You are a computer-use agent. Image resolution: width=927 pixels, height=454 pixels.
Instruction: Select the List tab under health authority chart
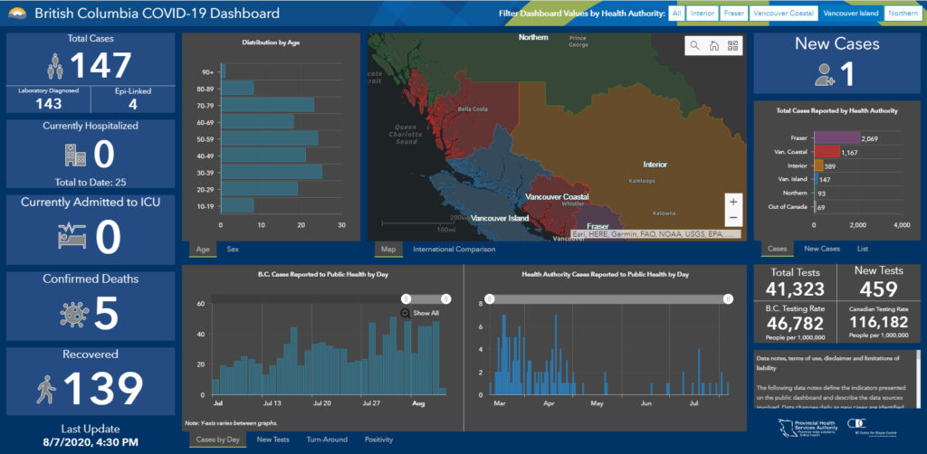tap(863, 248)
